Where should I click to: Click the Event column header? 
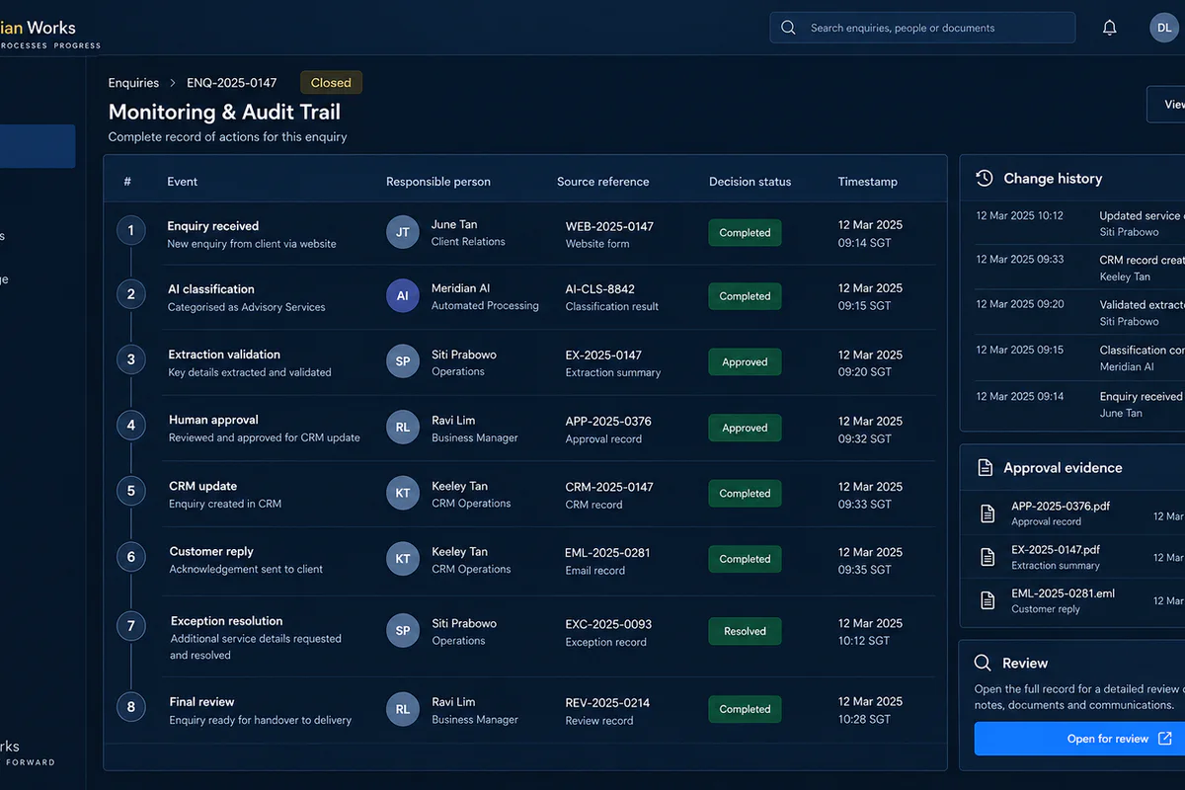coord(183,182)
